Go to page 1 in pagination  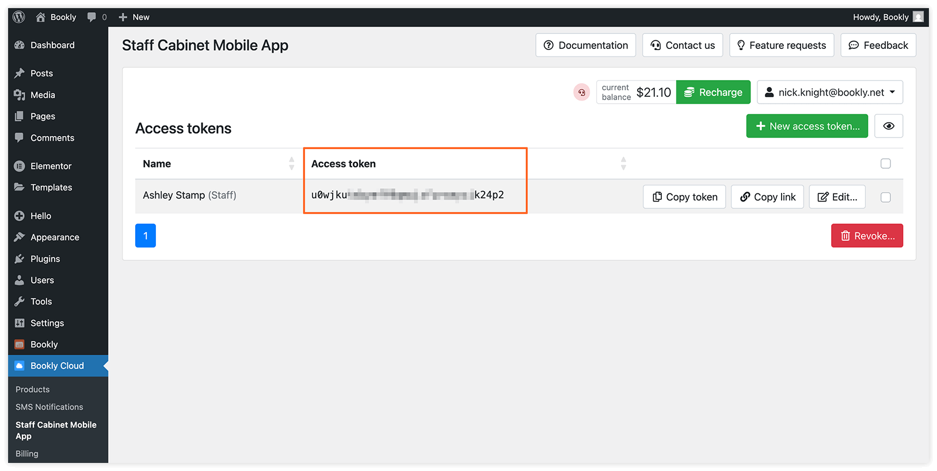coord(146,235)
